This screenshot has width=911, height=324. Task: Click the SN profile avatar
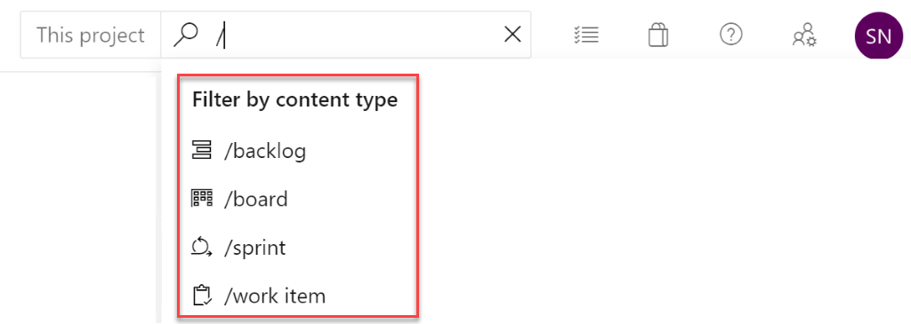[878, 36]
